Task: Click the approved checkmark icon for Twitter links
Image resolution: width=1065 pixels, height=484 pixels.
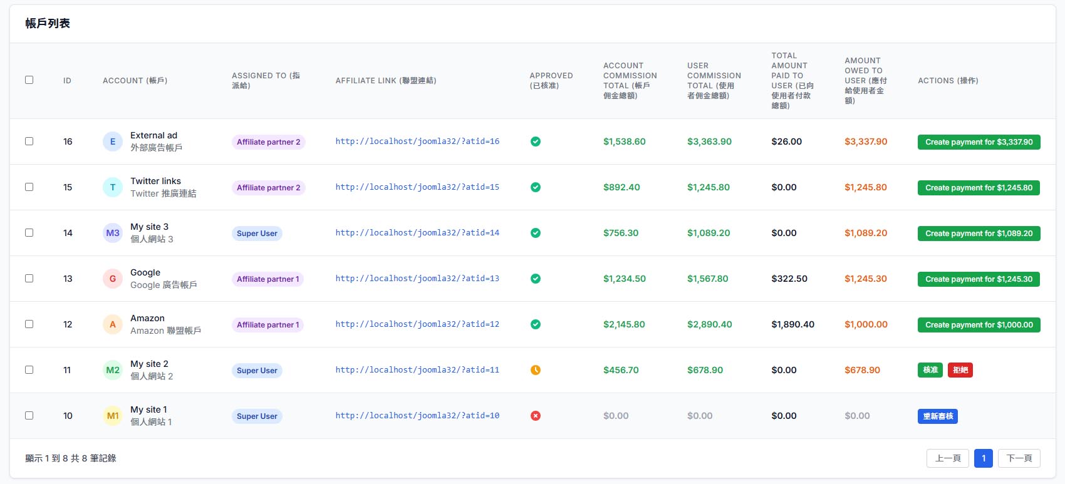Action: tap(536, 187)
